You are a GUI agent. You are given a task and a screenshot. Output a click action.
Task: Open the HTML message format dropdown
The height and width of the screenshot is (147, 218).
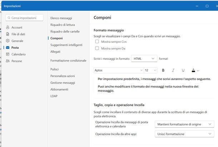click(144, 58)
